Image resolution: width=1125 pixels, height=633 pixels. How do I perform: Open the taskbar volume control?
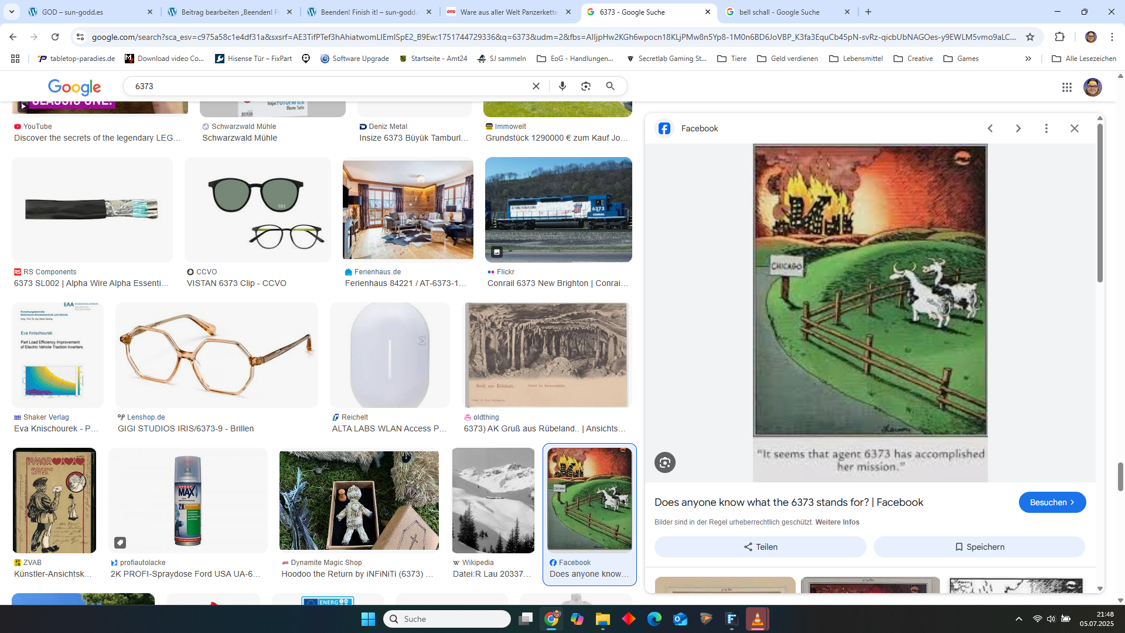tap(1051, 619)
